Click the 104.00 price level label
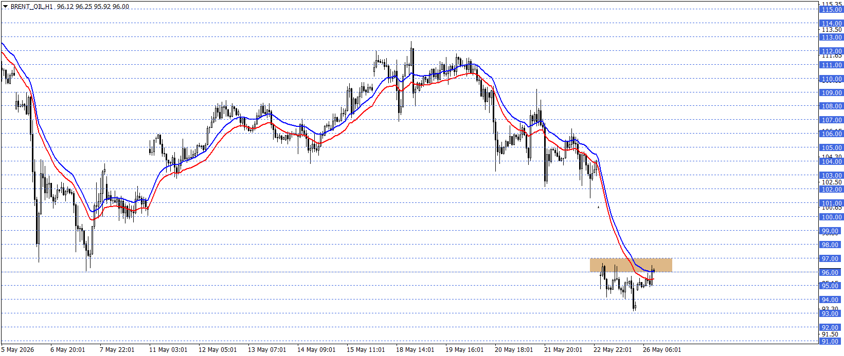This screenshot has width=844, height=356. (x=831, y=161)
